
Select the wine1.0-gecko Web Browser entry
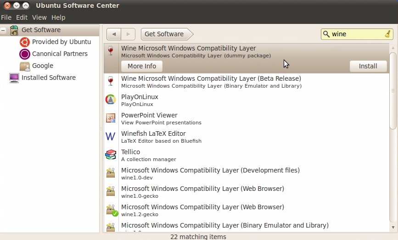247,192
